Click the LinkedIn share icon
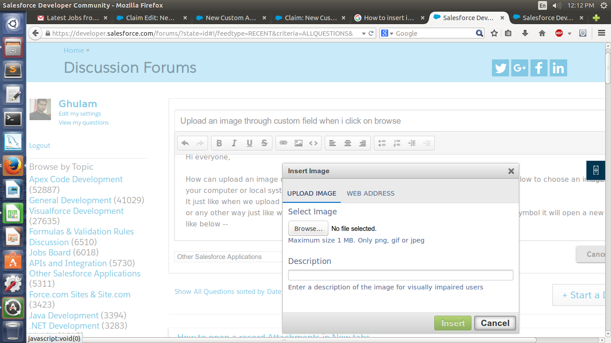 point(558,68)
